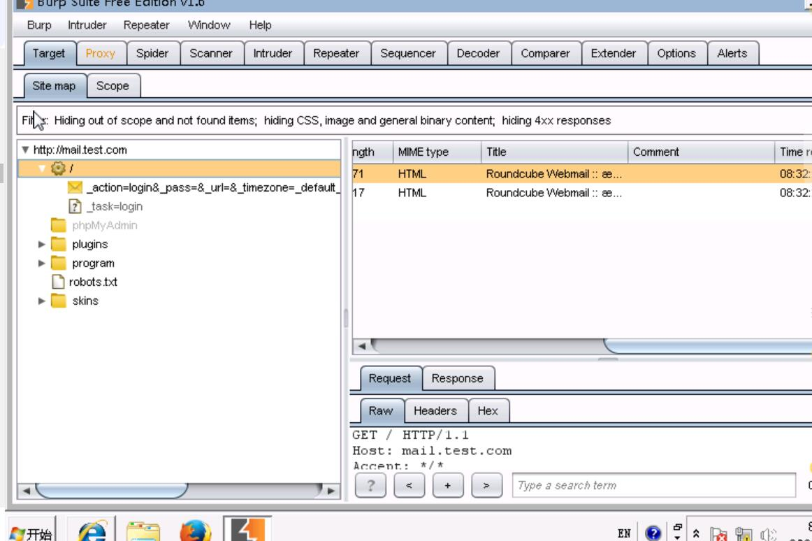This screenshot has height=541, width=812.
Task: Switch to the Comparer tab
Action: pos(545,53)
